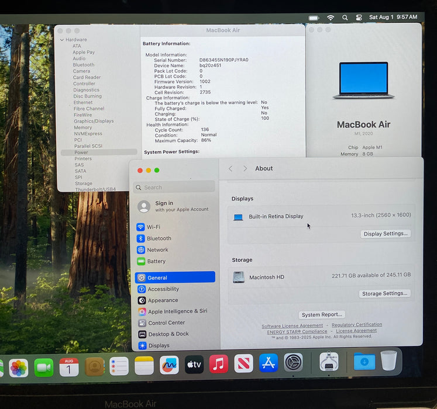Click System Settings icon in the Dock
This screenshot has width=437, height=409.
tap(293, 362)
